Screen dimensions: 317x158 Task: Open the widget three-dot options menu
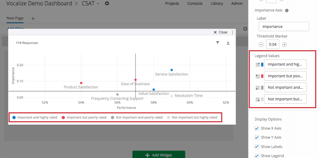233,32
